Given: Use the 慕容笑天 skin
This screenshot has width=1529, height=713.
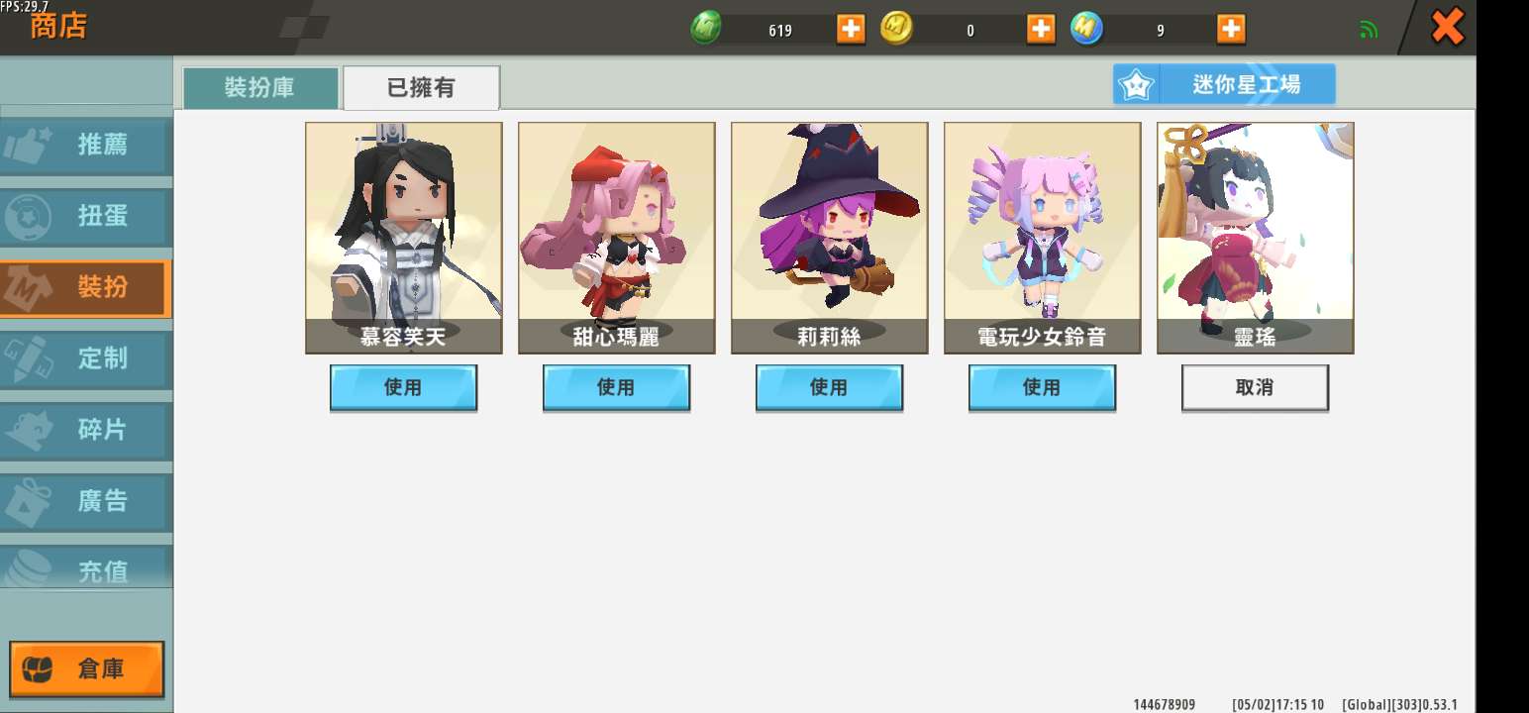Looking at the screenshot, I should (403, 387).
